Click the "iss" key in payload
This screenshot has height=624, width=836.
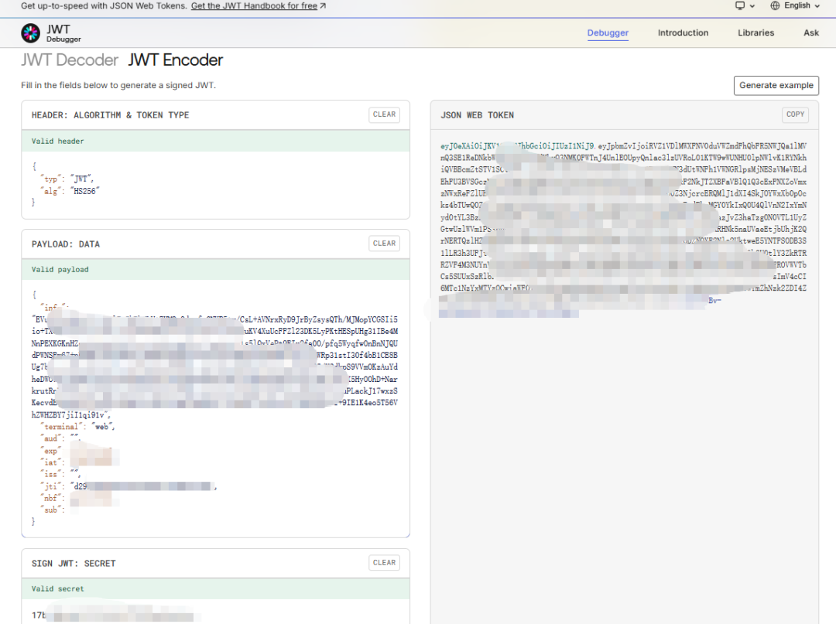52,475
